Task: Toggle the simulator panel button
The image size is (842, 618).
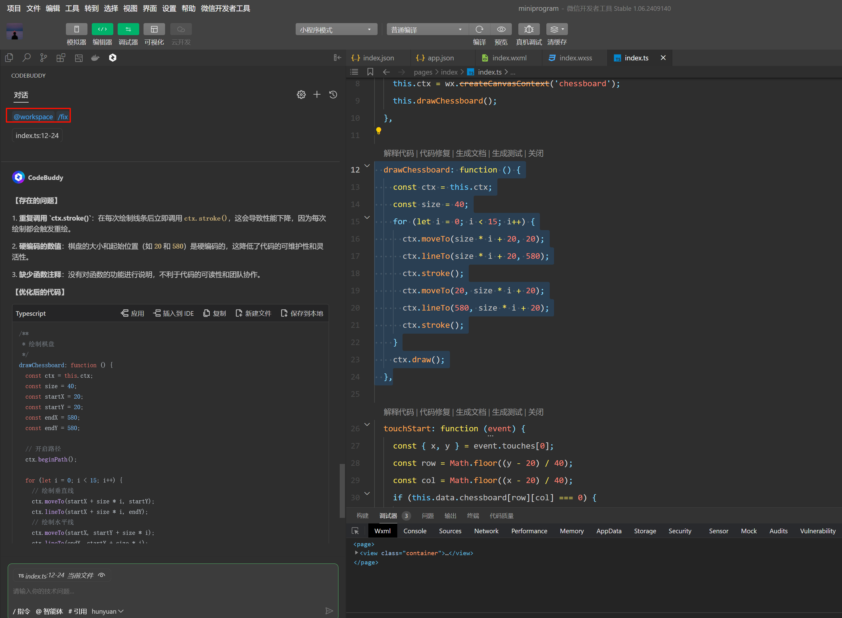Action: click(76, 29)
